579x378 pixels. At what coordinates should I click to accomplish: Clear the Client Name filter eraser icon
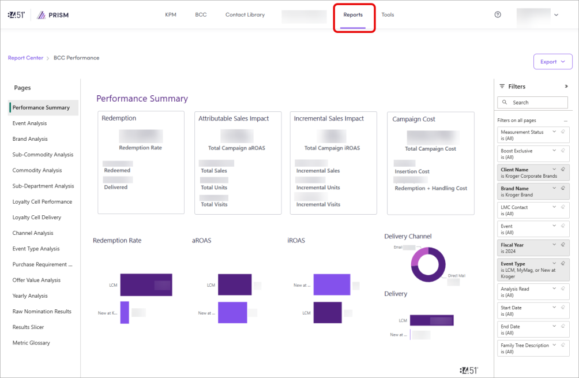(562, 170)
